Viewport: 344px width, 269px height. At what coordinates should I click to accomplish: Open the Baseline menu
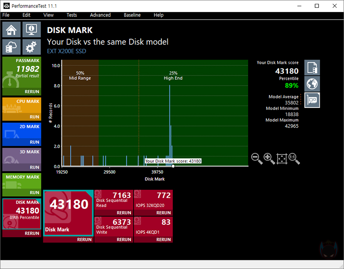click(132, 15)
